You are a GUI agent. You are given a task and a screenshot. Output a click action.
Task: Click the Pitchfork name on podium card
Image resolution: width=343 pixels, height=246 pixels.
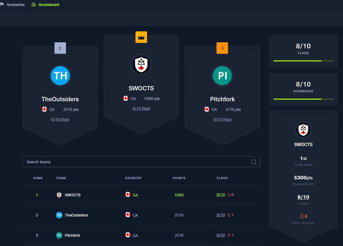[x=222, y=99]
